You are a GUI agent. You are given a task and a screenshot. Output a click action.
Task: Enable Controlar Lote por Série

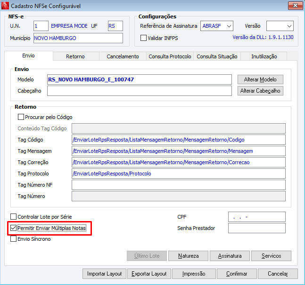pyautogui.click(x=13, y=216)
